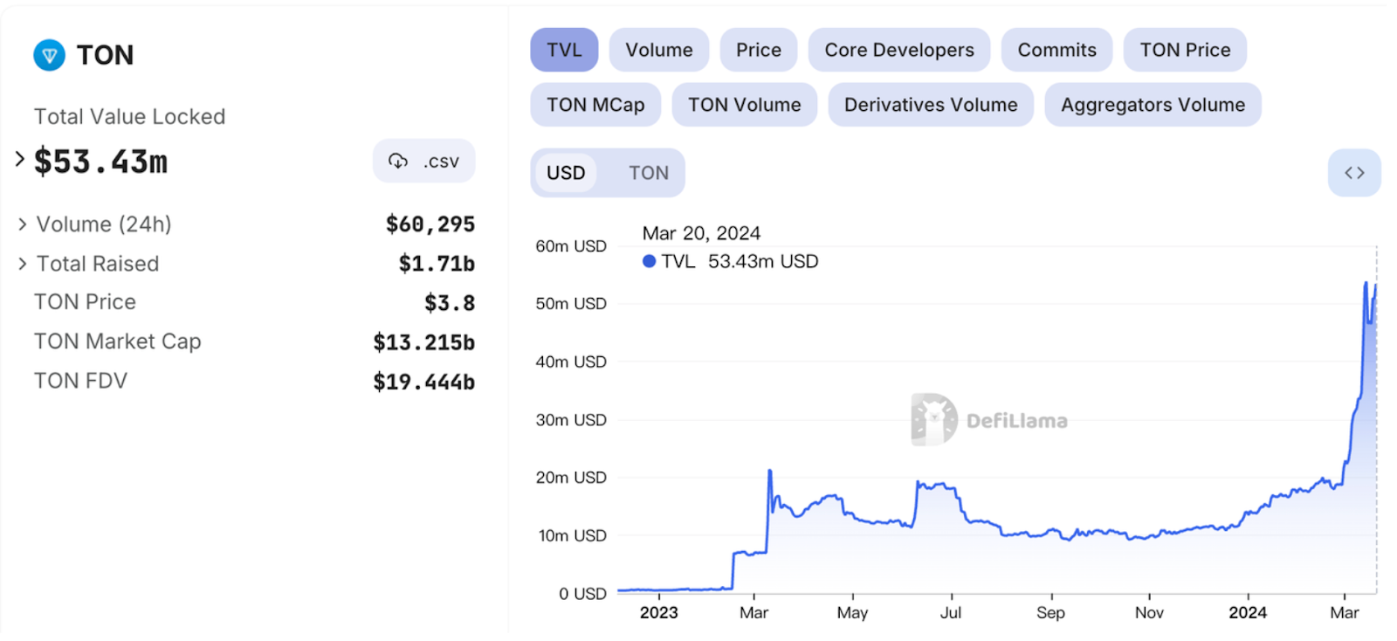The height and width of the screenshot is (641, 1397).
Task: Click the blue TVL series dot in tooltip
Action: (649, 261)
